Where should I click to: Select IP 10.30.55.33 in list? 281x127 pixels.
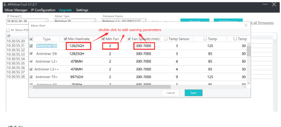click(16, 54)
